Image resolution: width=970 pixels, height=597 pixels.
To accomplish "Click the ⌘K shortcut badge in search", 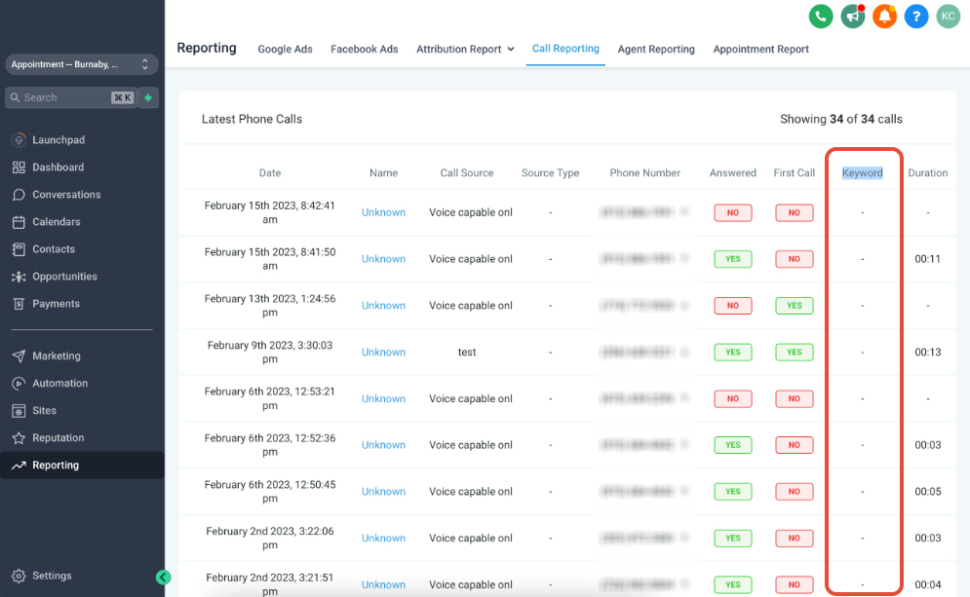I will tap(123, 97).
